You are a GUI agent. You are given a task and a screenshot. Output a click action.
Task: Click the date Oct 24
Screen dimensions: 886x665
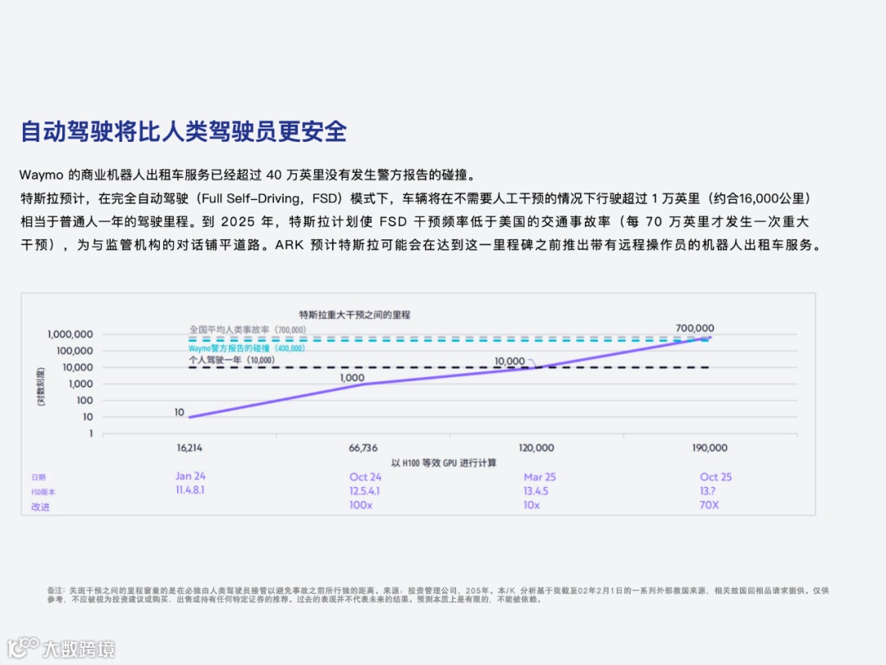(365, 477)
